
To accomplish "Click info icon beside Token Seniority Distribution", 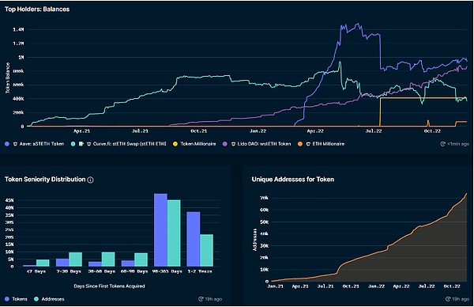I will point(90,180).
